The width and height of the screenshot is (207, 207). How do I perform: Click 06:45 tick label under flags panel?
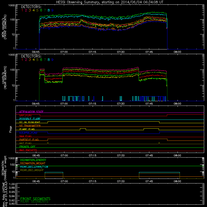(x=36, y=156)
